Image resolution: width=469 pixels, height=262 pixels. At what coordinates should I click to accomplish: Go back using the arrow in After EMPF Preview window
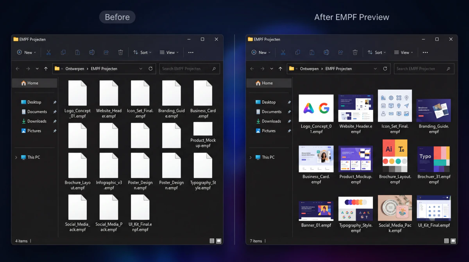click(252, 69)
